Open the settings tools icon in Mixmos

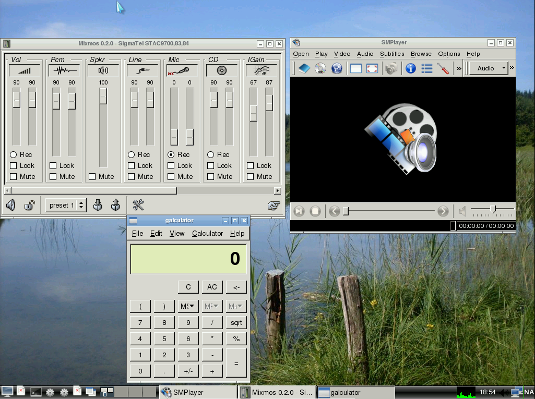coord(138,205)
